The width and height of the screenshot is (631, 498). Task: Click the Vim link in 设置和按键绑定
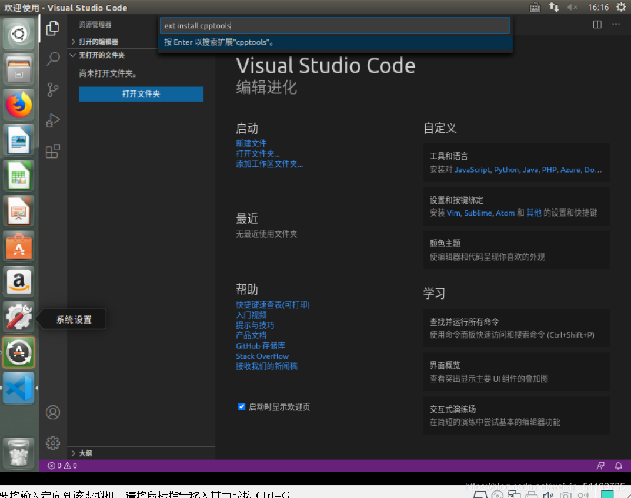pyautogui.click(x=453, y=213)
